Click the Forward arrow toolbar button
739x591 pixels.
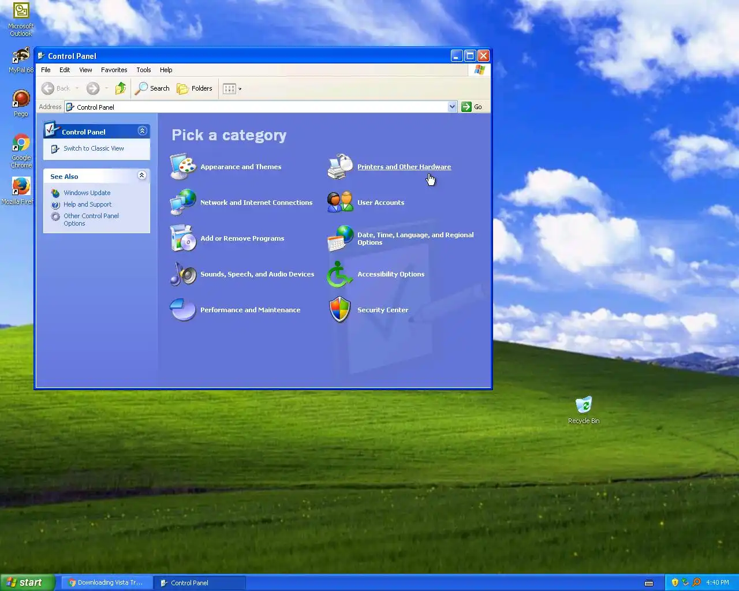pos(93,88)
